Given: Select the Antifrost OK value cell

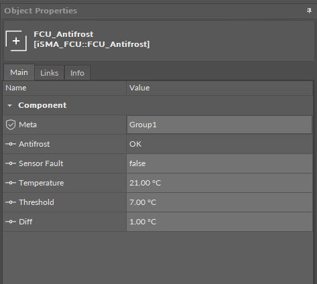Looking at the screenshot, I should [x=219, y=144].
